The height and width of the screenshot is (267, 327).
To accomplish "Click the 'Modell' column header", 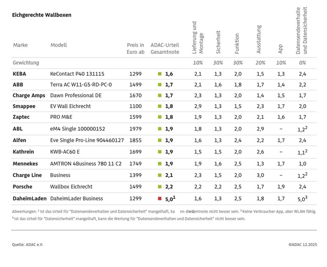I will point(59,45).
